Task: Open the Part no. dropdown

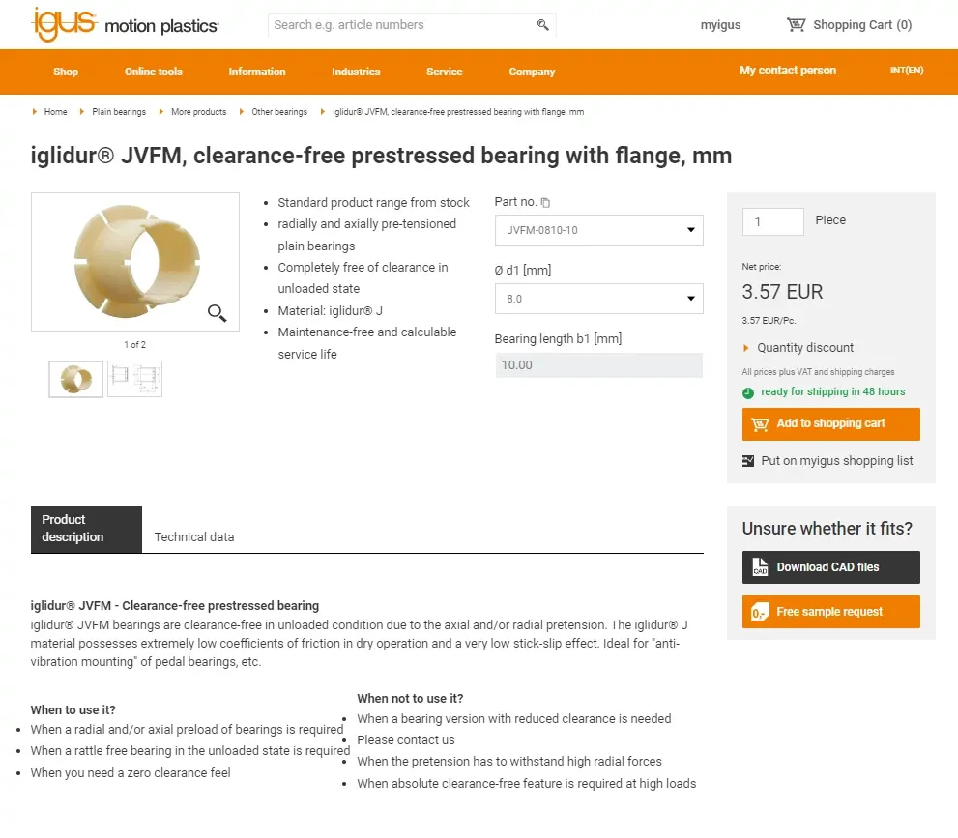Action: pos(598,230)
